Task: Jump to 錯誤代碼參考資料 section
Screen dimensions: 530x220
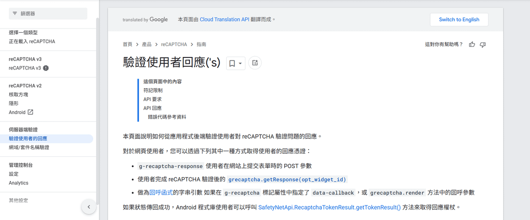Action: (167, 117)
